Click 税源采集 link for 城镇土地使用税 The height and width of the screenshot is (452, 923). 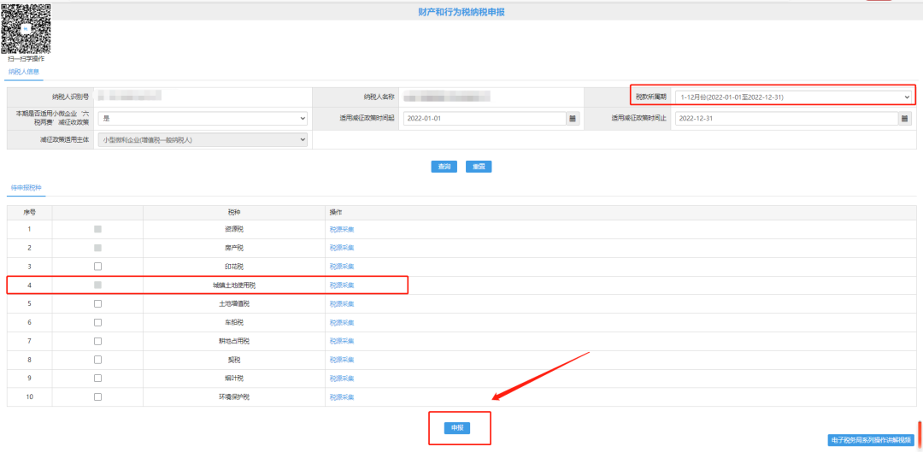(342, 285)
